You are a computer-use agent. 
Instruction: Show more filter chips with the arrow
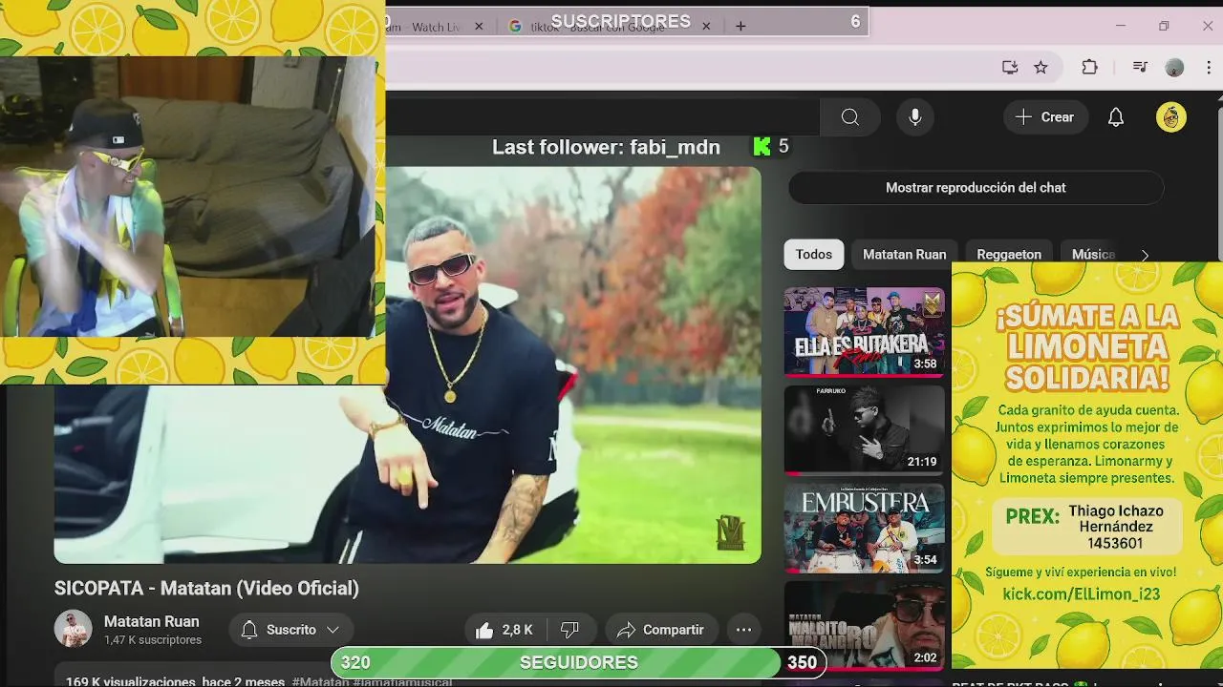click(1145, 256)
